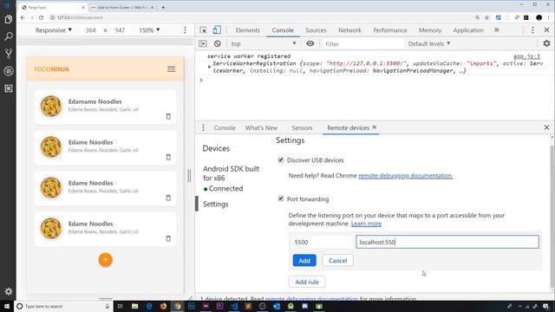Toggle Discover USB devices checkbox
Screen dimensions: 555x312
(x=281, y=159)
